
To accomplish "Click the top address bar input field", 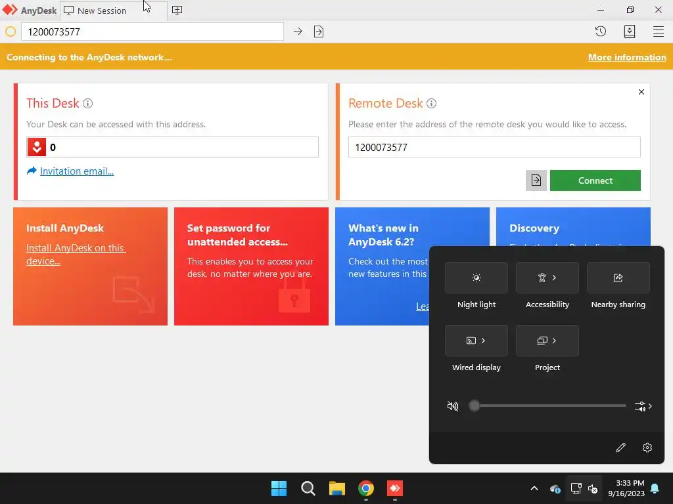I will tap(152, 31).
